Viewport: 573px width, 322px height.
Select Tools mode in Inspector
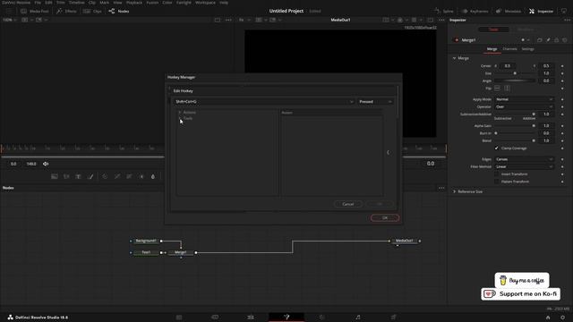(x=493, y=30)
